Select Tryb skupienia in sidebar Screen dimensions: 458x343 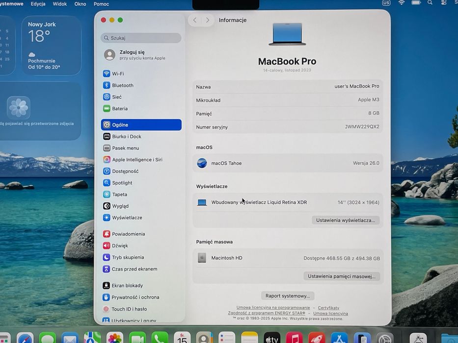coord(123,257)
